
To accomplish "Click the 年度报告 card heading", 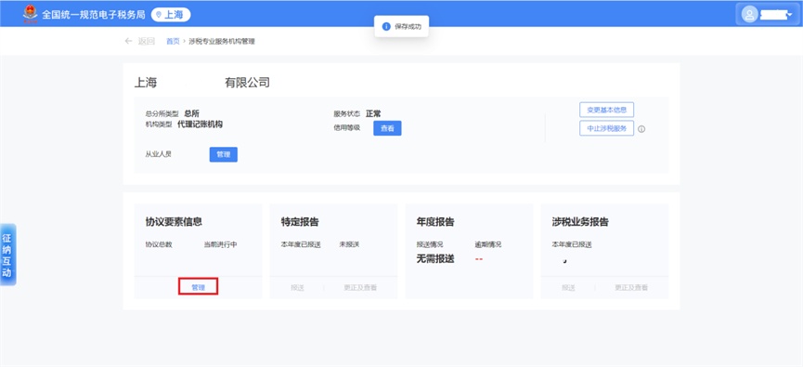I will [x=435, y=222].
